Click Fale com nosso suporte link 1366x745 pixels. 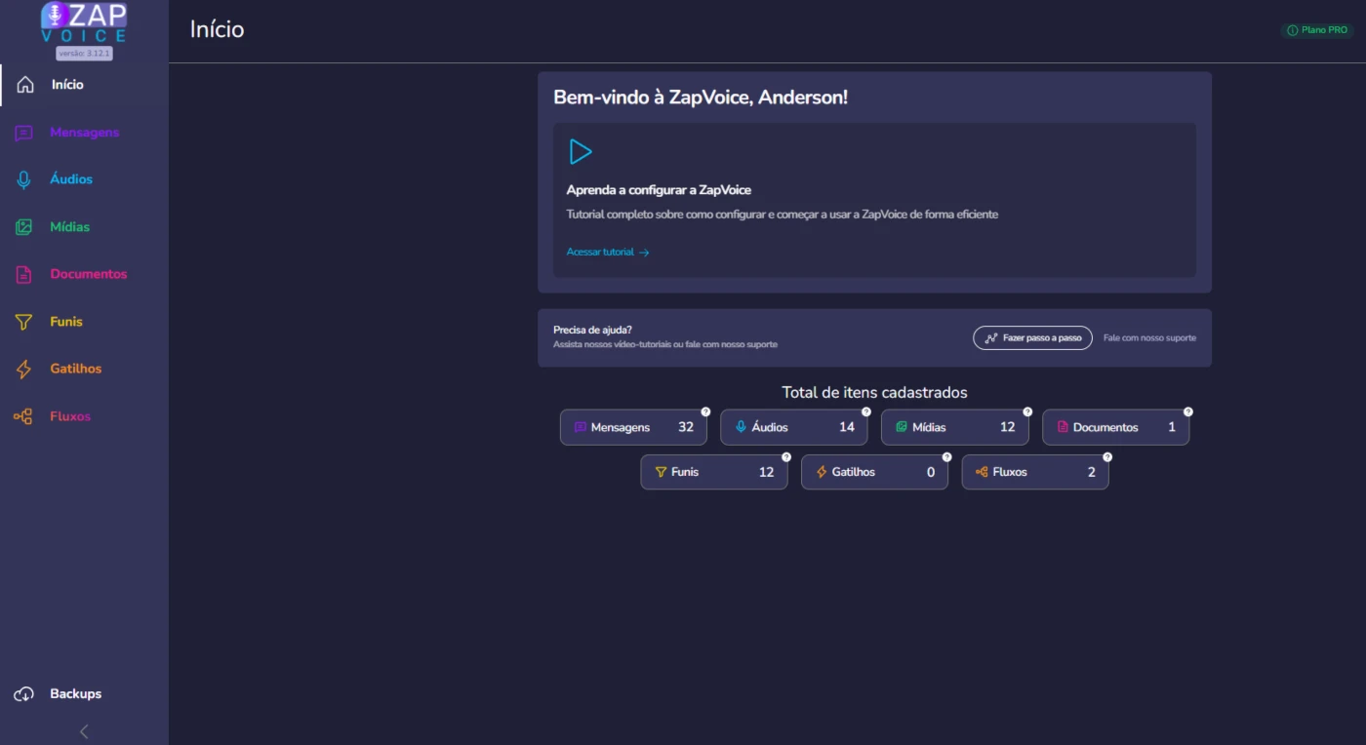click(1149, 338)
